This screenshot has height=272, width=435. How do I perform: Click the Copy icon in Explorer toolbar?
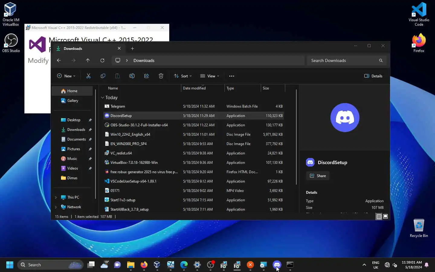click(x=103, y=76)
